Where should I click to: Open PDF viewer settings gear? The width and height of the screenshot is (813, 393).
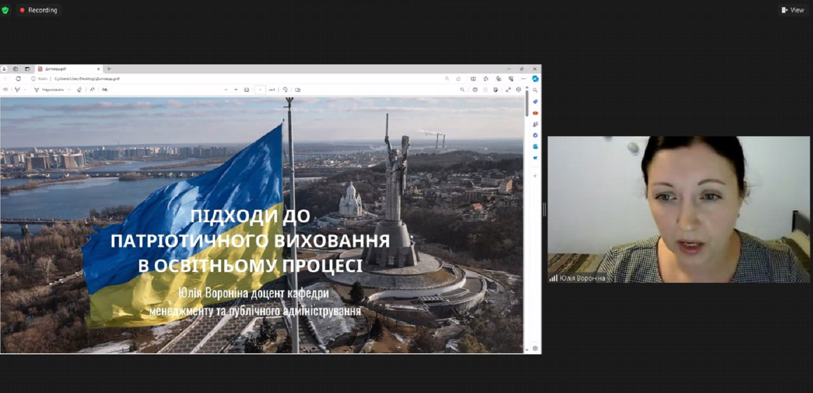click(x=518, y=90)
